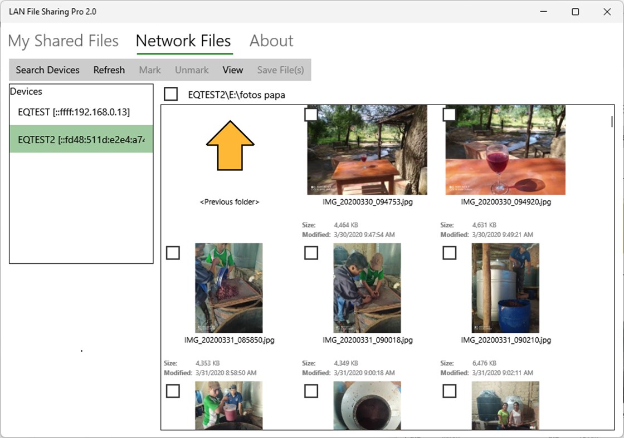This screenshot has width=624, height=438.
Task: Click the IMG_20200330_094920.jpg wine glass thumbnail
Action: (505, 150)
